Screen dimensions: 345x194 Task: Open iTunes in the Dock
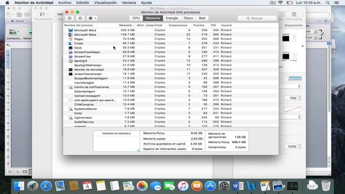[183, 186]
